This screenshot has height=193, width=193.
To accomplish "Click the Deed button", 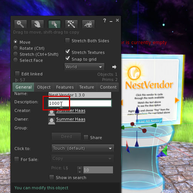I will [66, 136].
